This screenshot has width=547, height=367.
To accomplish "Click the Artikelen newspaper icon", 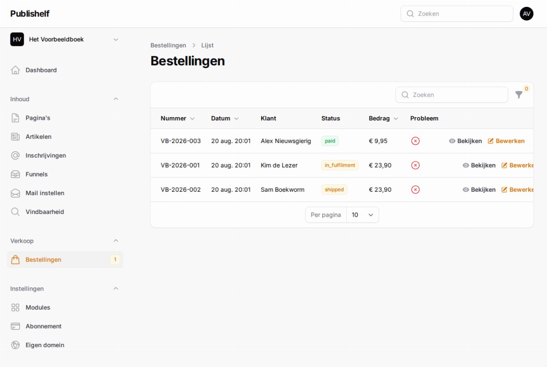I will pyautogui.click(x=15, y=137).
